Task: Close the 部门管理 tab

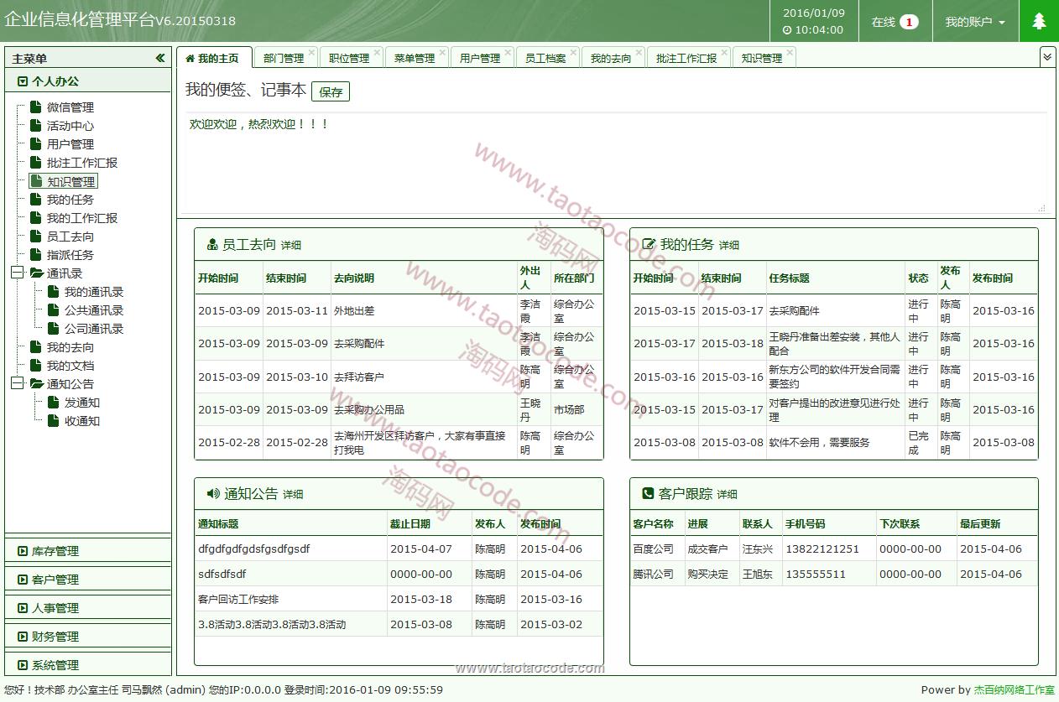Action: [x=311, y=52]
